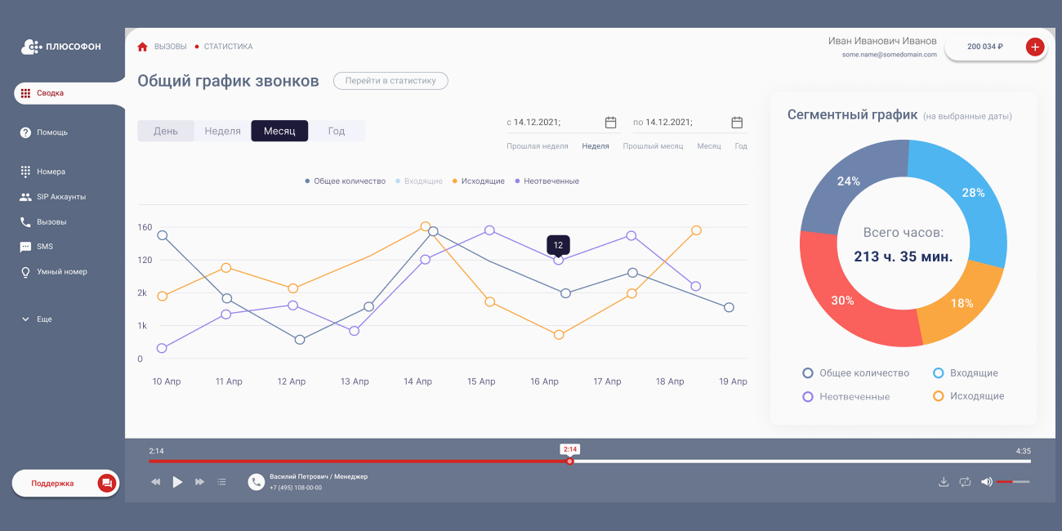Switch chart range to Год tab
This screenshot has width=1062, height=531.
point(337,131)
